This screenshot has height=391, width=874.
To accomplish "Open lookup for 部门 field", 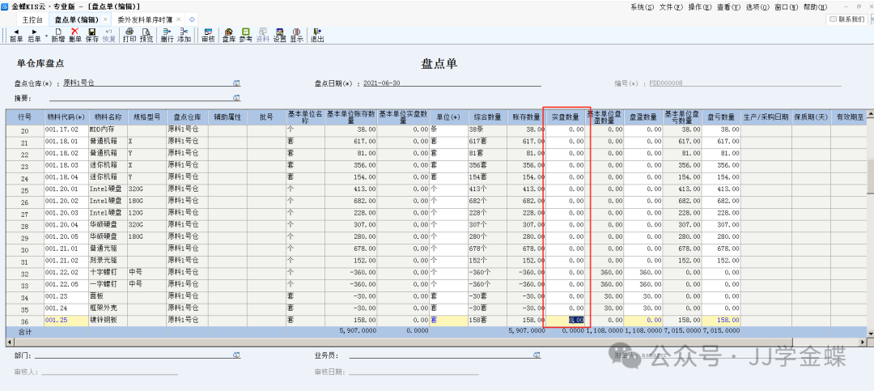I will (237, 355).
